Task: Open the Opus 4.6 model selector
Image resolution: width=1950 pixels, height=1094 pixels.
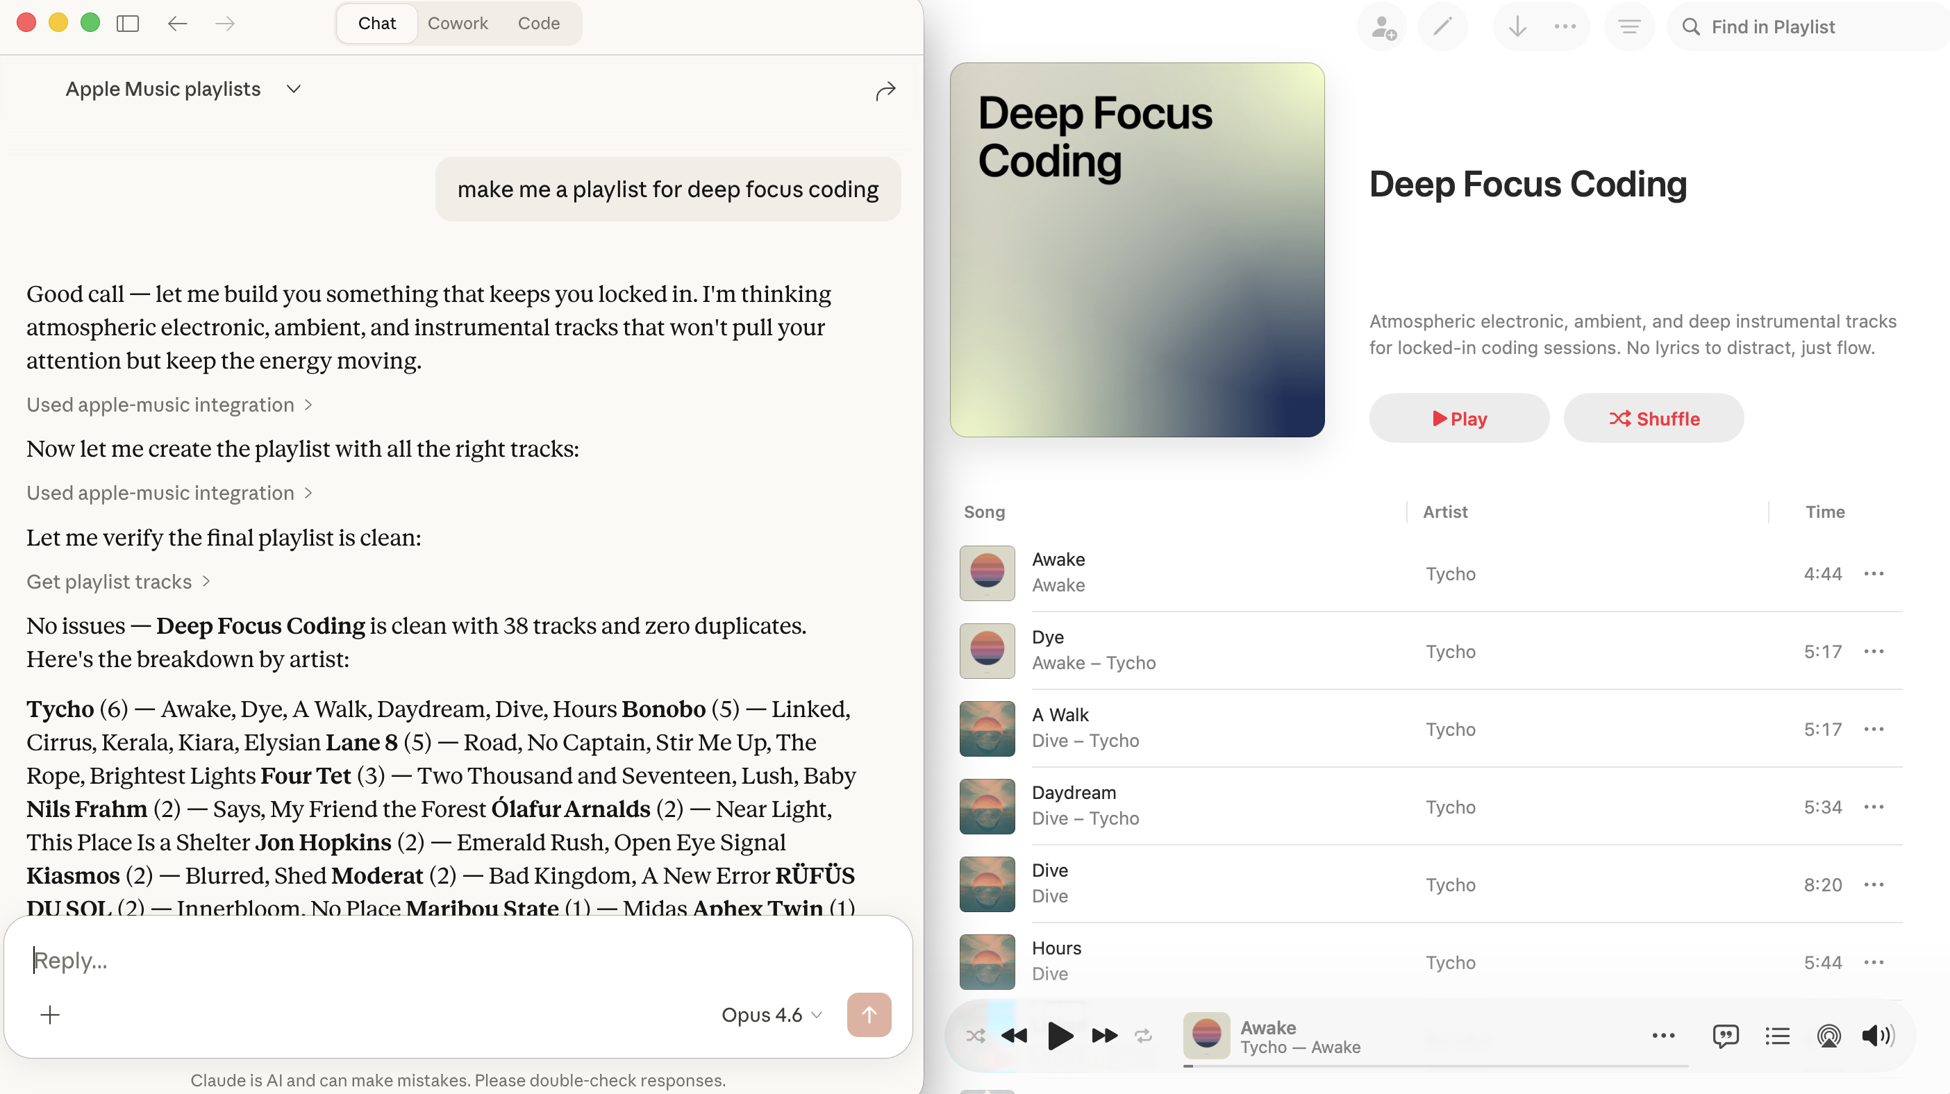Action: pyautogui.click(x=772, y=1015)
